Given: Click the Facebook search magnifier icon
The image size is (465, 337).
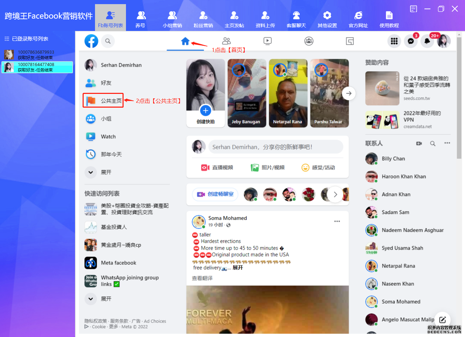Looking at the screenshot, I should (108, 41).
